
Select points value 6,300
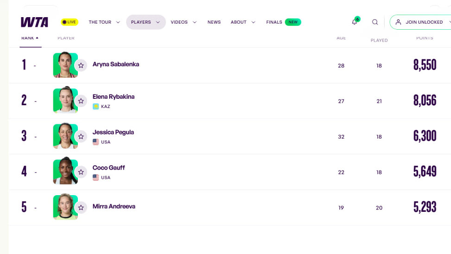[425, 136]
